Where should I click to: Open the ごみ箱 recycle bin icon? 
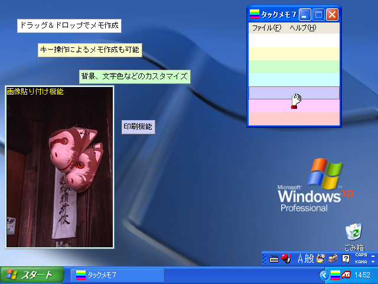pyautogui.click(x=354, y=237)
